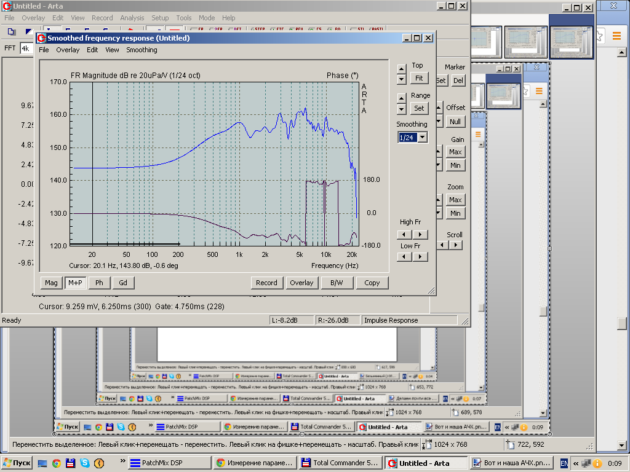
Task: Click the Range down-arrow stepper
Action: pyautogui.click(x=402, y=109)
